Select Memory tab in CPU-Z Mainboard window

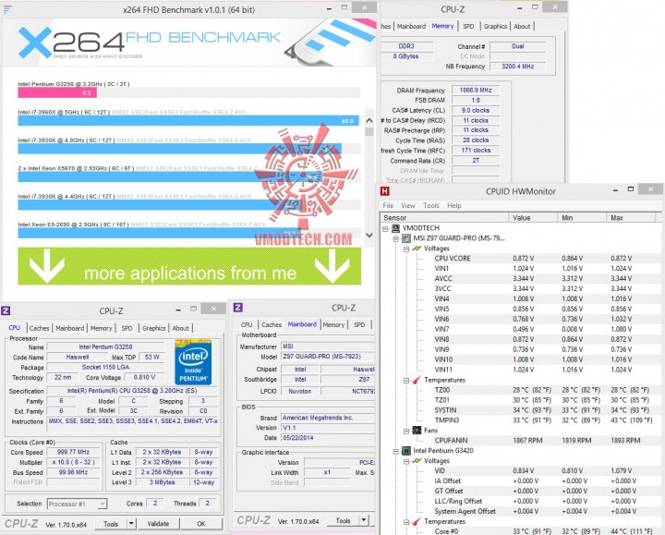tap(333, 324)
